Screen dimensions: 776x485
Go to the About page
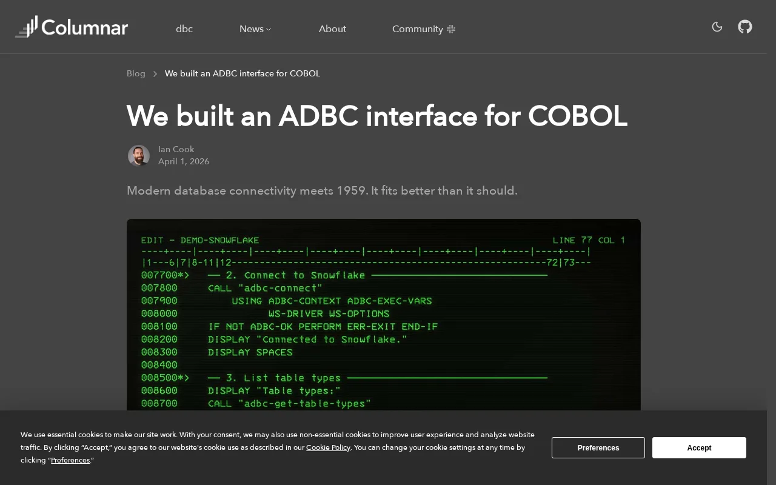pyautogui.click(x=332, y=28)
